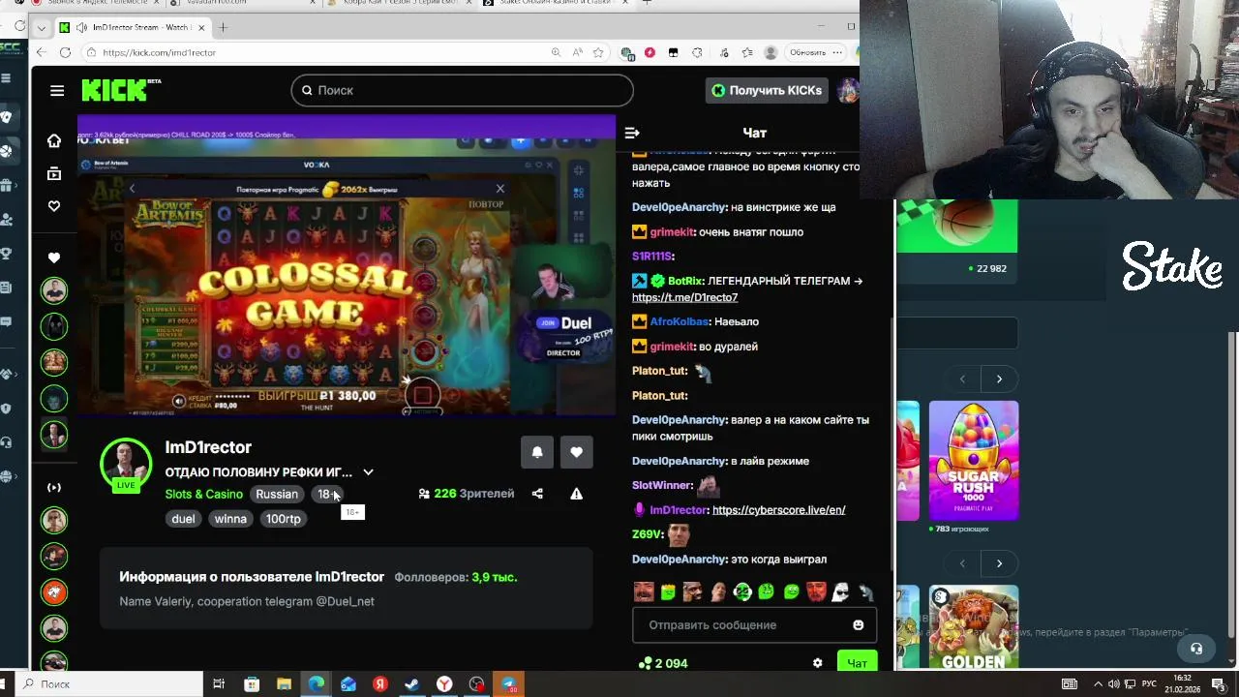The width and height of the screenshot is (1239, 697).
Task: Follow the channel with heart button
Action: [576, 452]
